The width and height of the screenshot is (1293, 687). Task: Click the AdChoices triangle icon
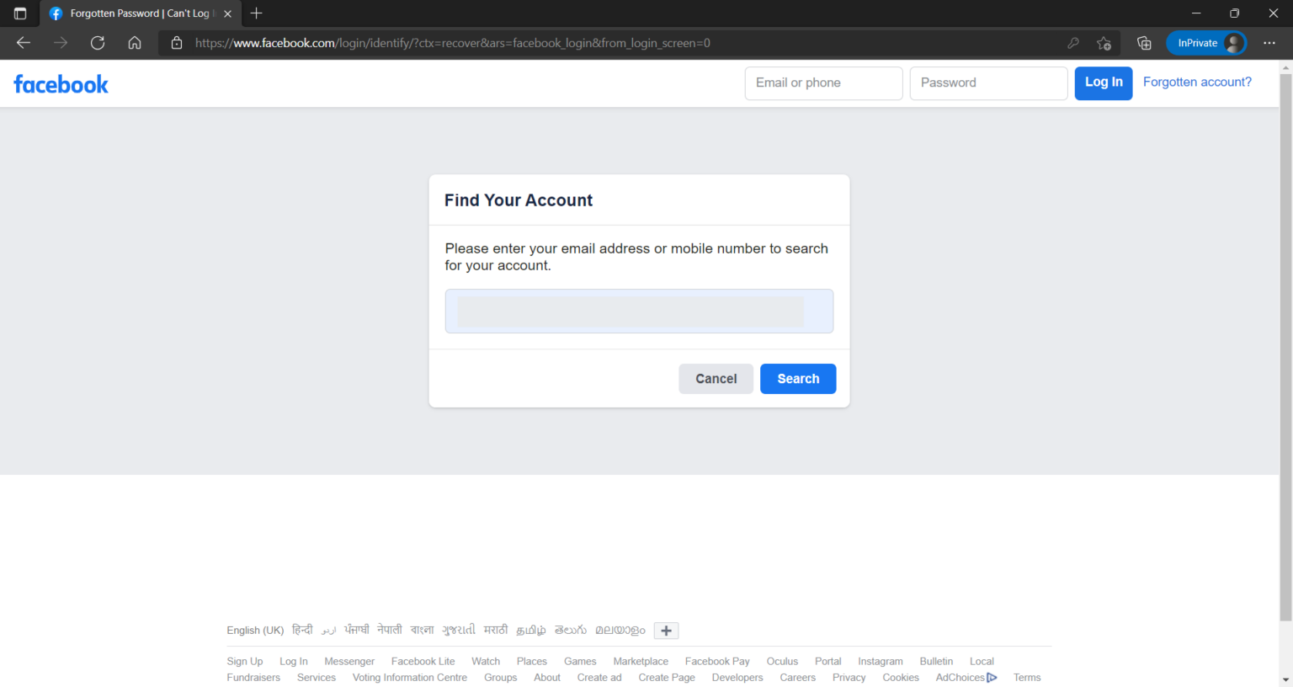992,677
